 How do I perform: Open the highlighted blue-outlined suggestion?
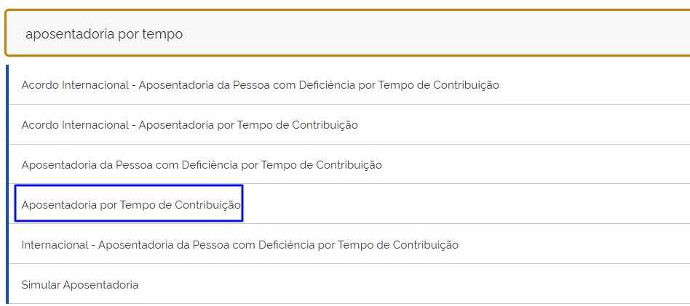tap(131, 205)
